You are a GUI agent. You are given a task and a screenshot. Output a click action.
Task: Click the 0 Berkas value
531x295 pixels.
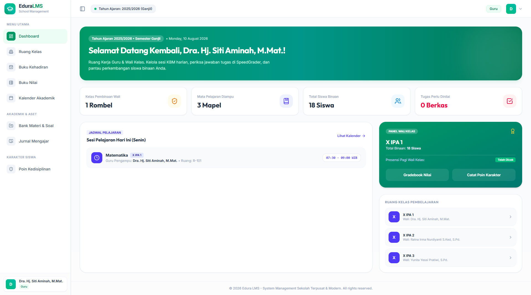click(434, 105)
